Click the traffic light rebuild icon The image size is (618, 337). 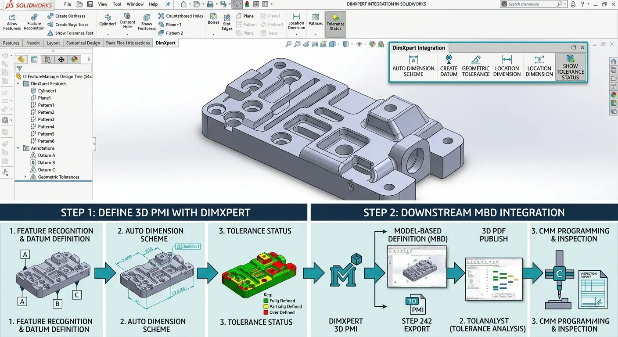click(247, 4)
